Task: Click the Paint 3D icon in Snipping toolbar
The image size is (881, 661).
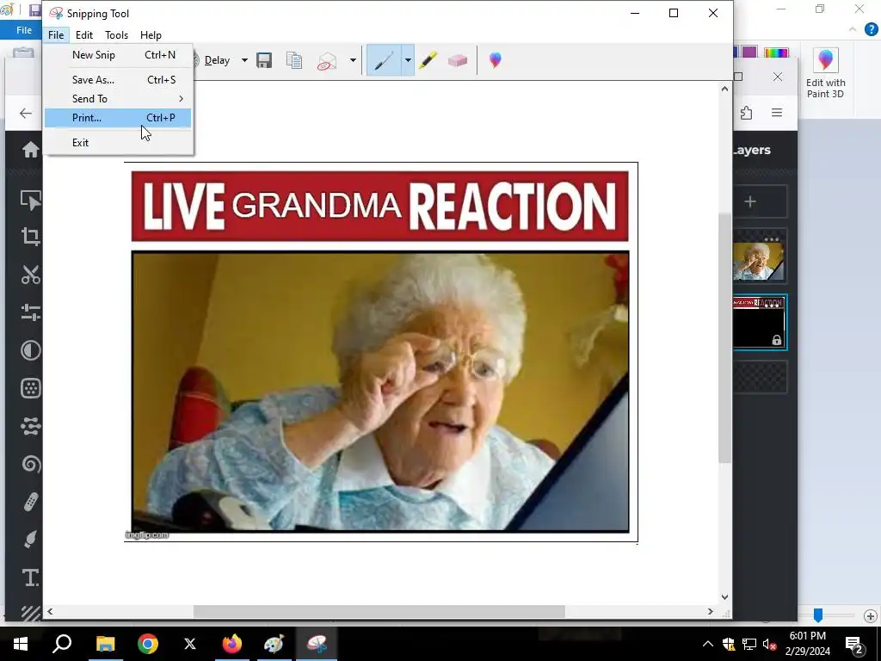Action: tap(495, 60)
